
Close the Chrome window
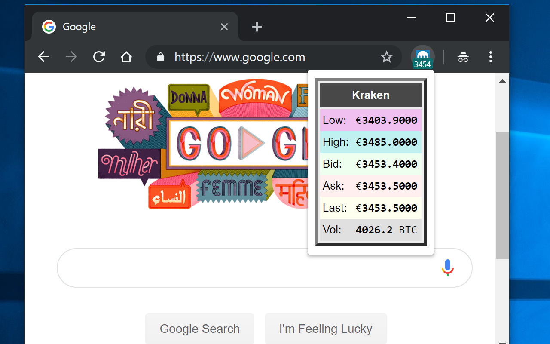tap(489, 18)
